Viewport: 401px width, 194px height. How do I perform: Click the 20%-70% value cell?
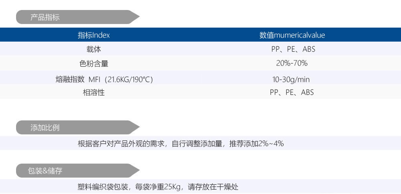[x=292, y=63]
